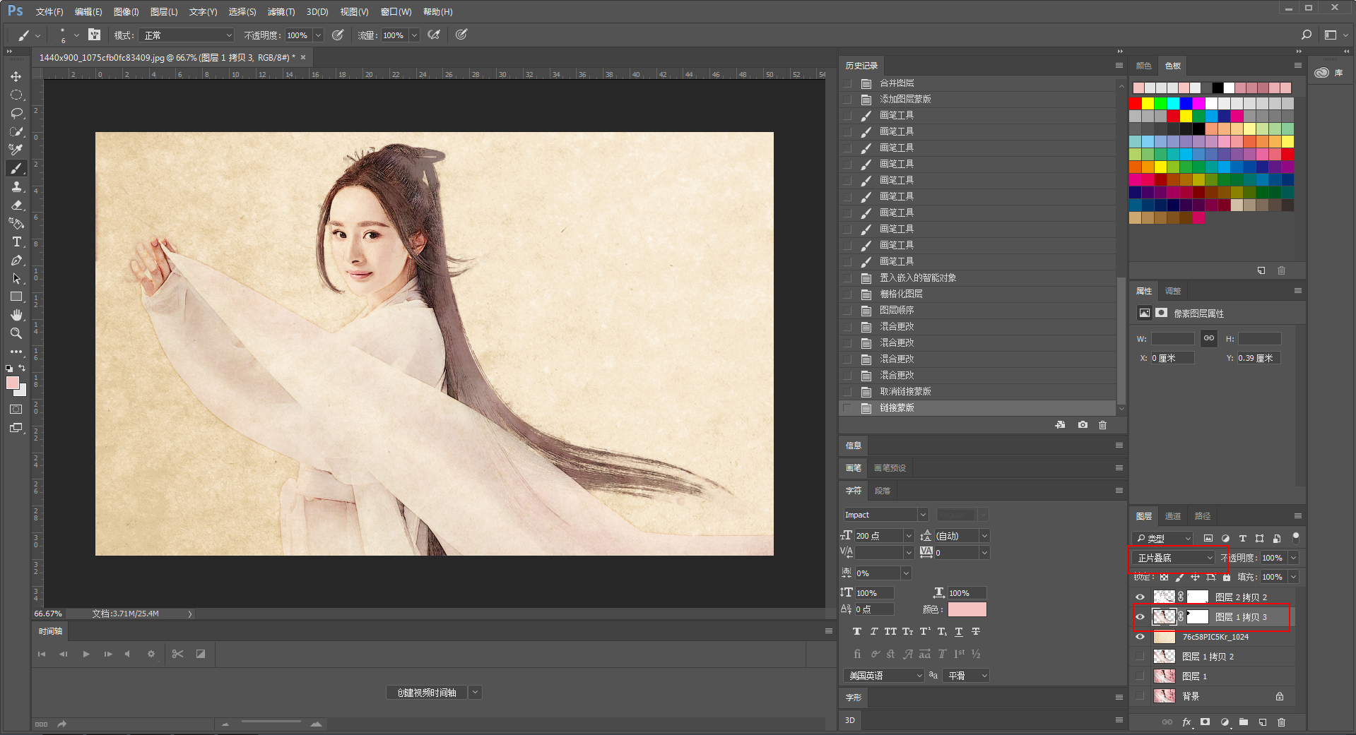Switch to the 调整 tab
This screenshot has width=1356, height=735.
pos(1173,291)
